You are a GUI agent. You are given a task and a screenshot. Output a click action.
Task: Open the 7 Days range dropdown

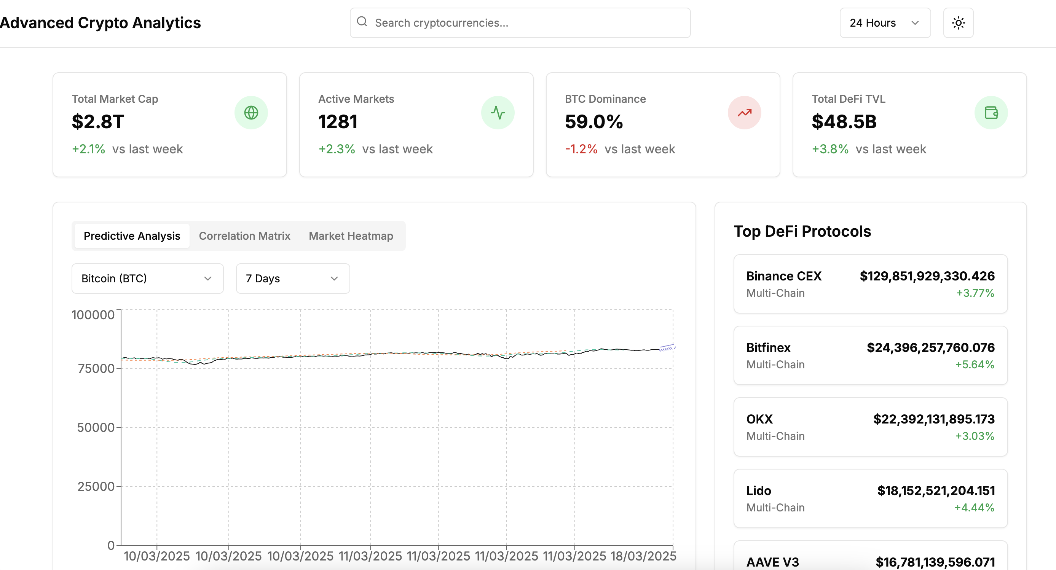tap(293, 279)
